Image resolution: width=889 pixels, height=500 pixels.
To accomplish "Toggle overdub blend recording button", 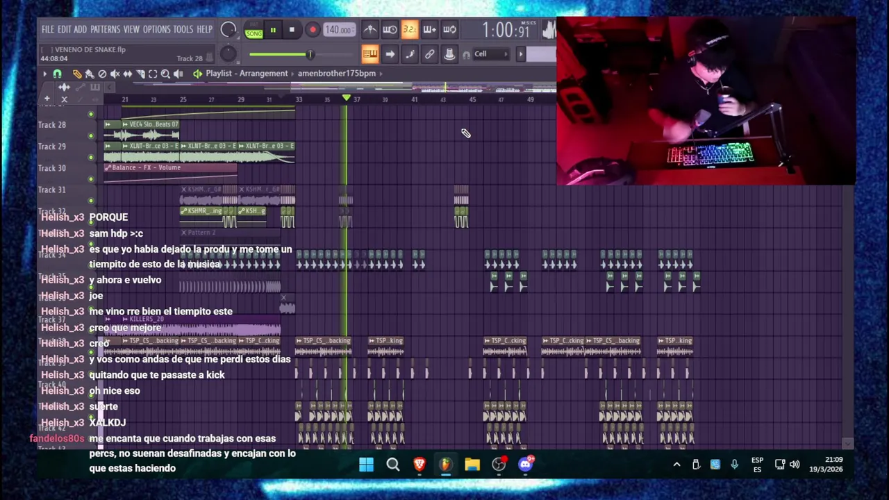I will [429, 30].
